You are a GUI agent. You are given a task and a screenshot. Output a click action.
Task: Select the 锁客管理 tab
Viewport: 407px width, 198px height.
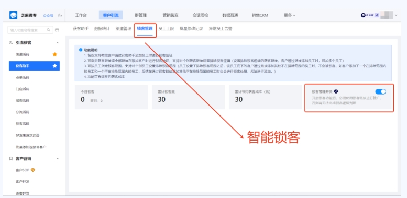point(145,29)
